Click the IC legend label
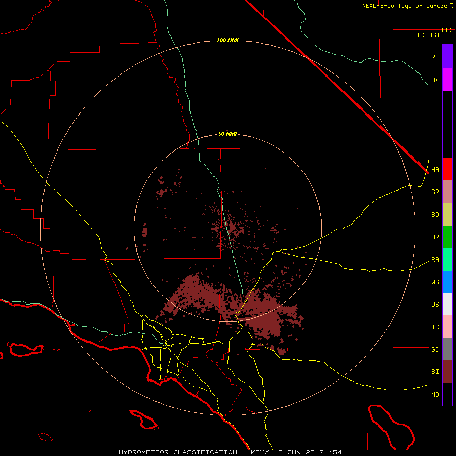 point(435,327)
